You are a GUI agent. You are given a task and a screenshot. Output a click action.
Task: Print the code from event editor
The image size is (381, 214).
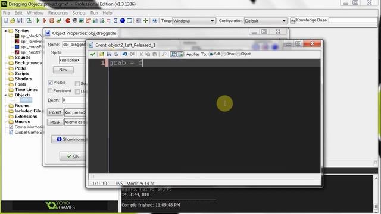click(x=115, y=54)
